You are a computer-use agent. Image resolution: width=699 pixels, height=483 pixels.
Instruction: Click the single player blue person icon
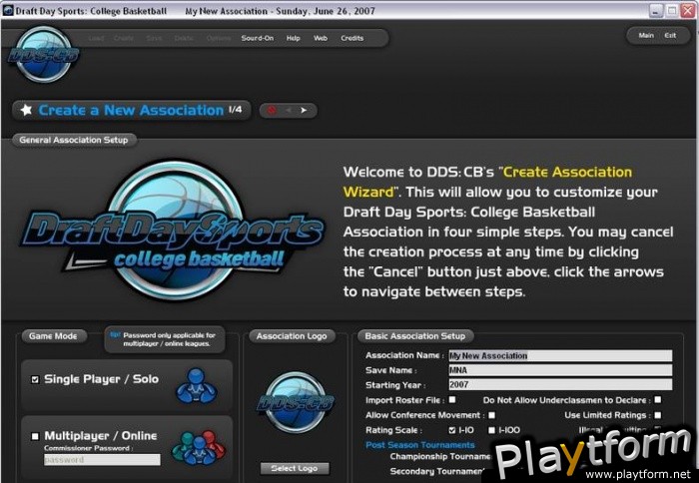(x=196, y=383)
